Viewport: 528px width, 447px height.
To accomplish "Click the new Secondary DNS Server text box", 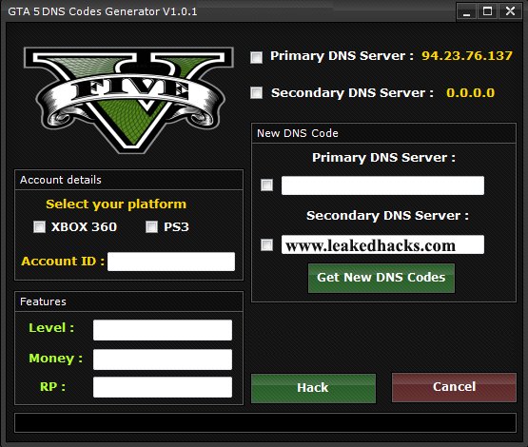I will tap(382, 244).
